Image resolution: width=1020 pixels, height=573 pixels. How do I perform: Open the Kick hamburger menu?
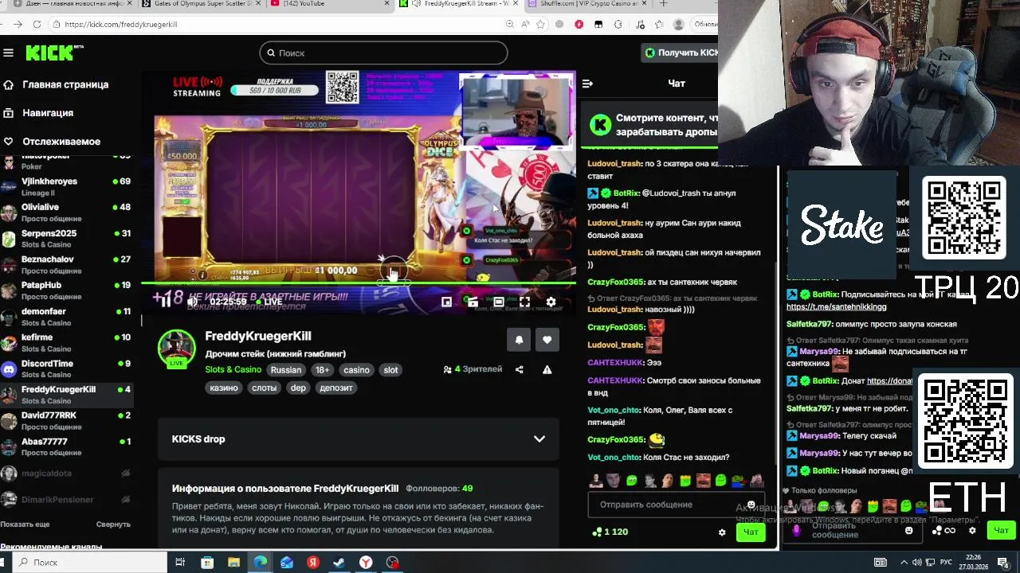coord(8,53)
